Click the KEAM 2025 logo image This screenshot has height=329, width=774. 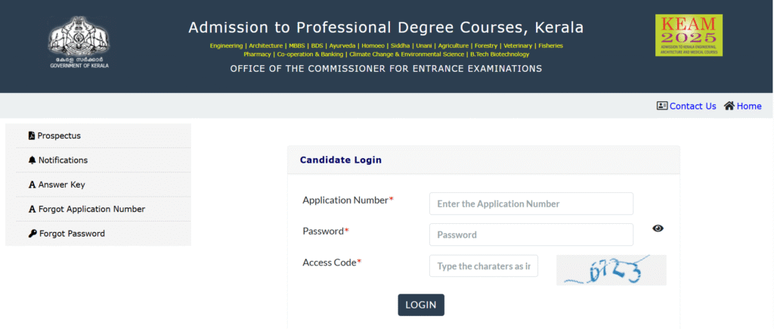tap(689, 35)
